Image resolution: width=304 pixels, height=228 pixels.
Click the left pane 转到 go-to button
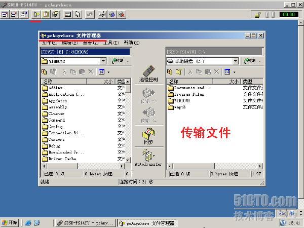[x=118, y=61]
